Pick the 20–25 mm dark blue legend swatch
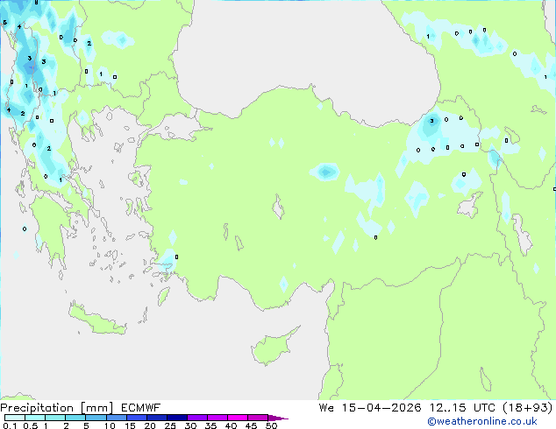The width and height of the screenshot is (556, 429). 156,418
